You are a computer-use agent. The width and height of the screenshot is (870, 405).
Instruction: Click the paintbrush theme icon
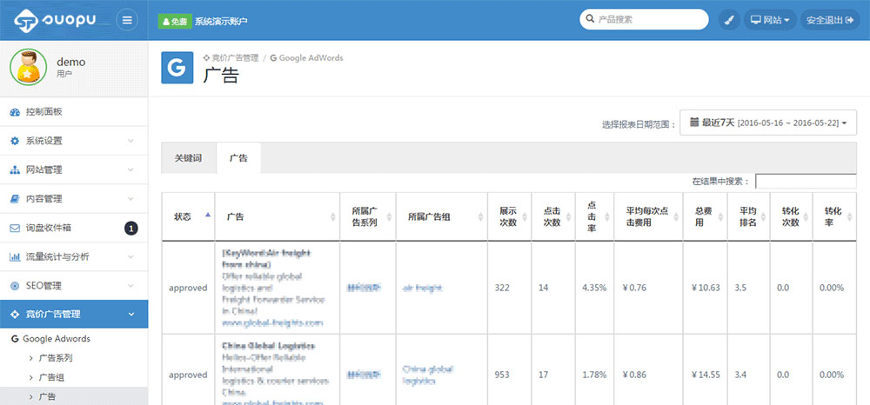point(728,20)
